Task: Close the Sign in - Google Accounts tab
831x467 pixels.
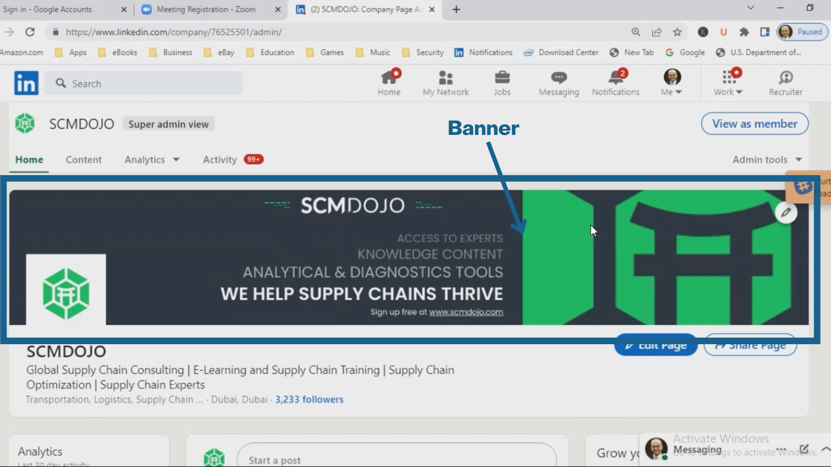Action: click(x=124, y=10)
